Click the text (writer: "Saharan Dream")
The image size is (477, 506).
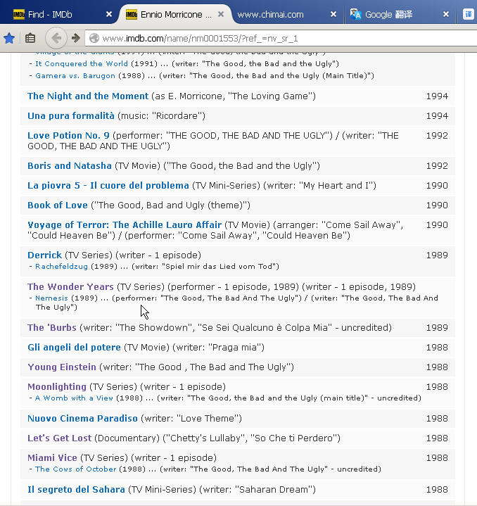[x=257, y=490]
